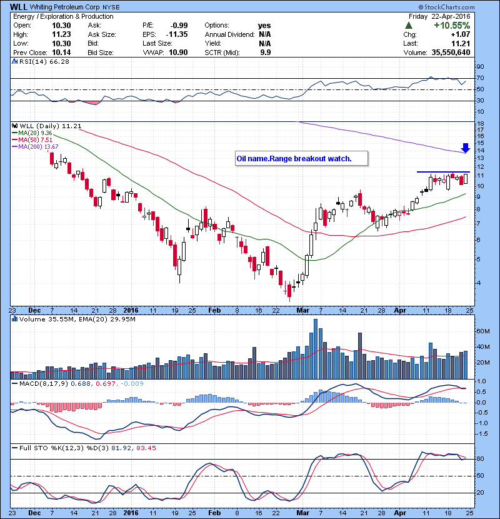
Task: Click the WLL ticker symbol in the header
Action: (19, 7)
